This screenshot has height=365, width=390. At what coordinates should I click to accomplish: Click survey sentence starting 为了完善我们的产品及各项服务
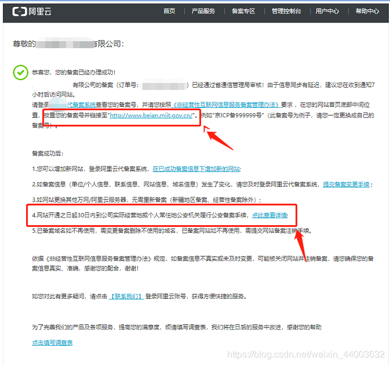click(x=177, y=327)
